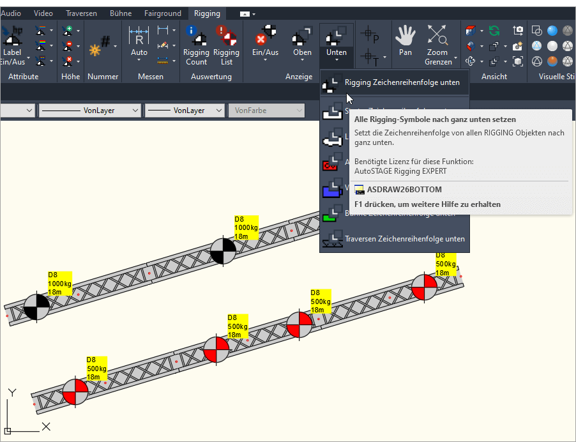Click the Messen panel title

151,77
